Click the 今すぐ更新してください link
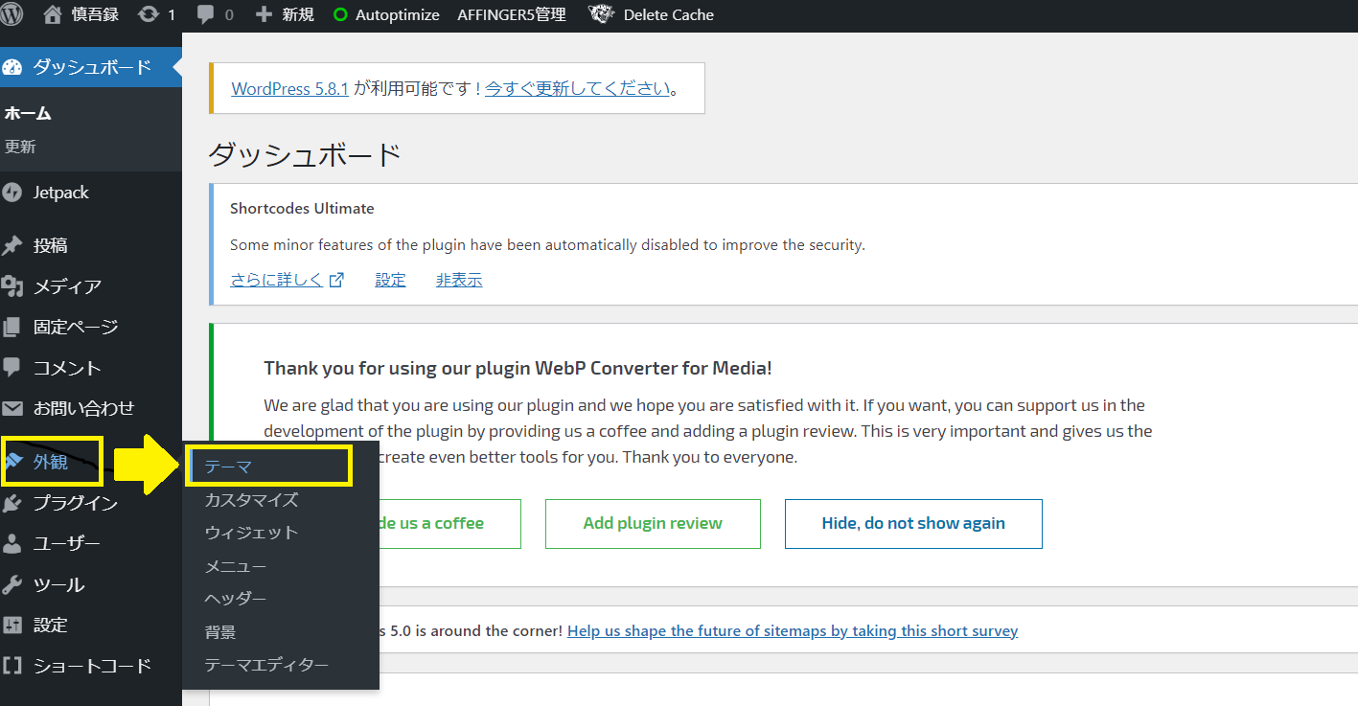Screen dimensions: 1358x706 pos(577,88)
